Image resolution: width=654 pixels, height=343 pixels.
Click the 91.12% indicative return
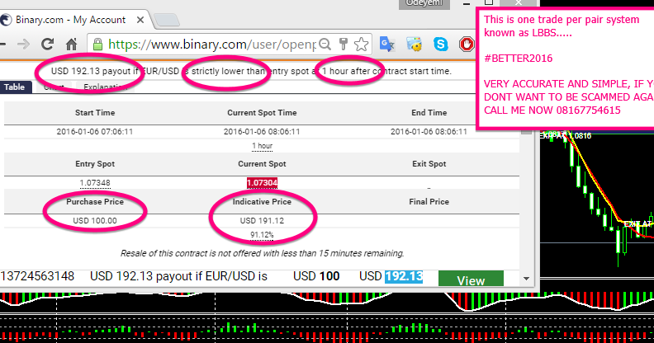pos(262,235)
